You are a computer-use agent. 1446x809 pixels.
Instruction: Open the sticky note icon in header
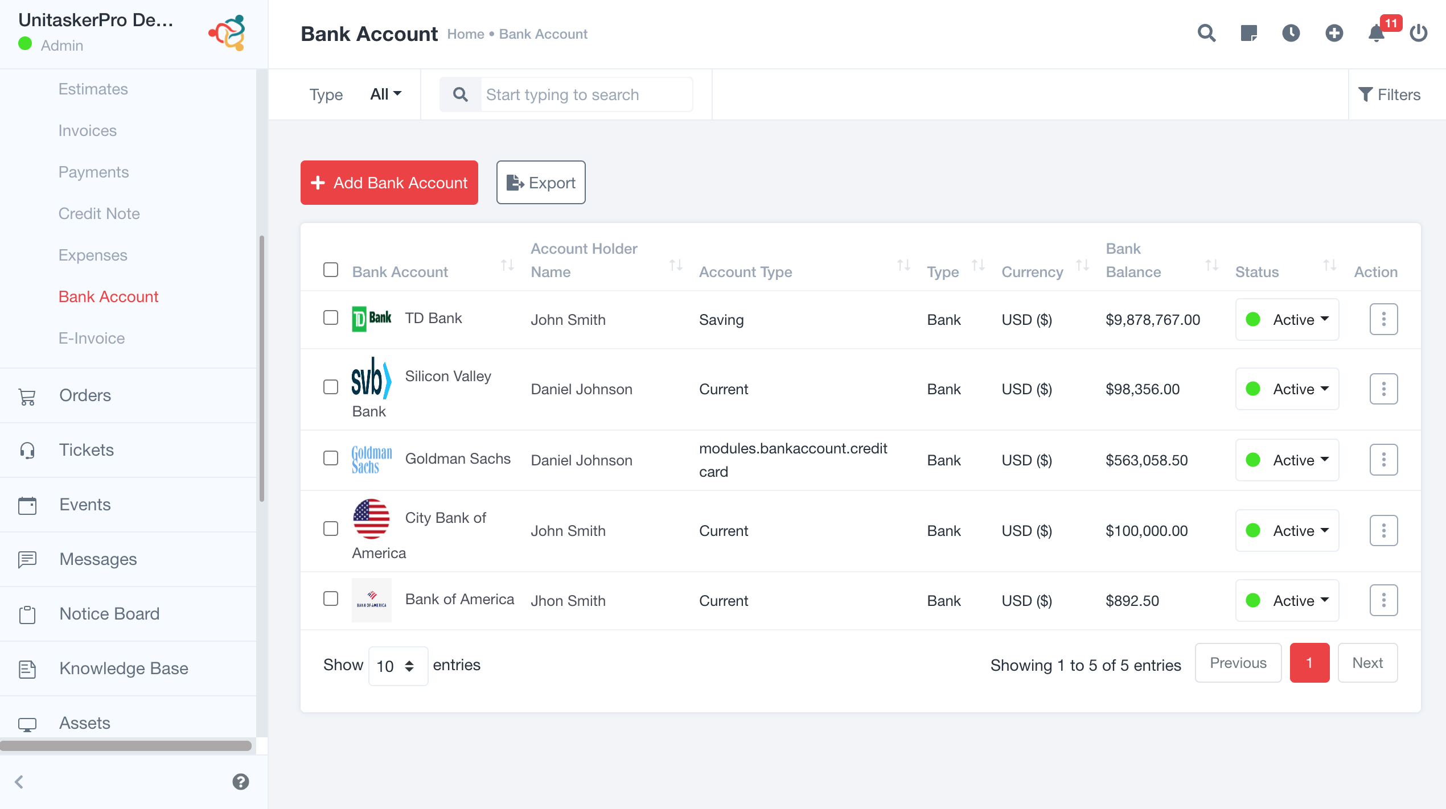click(1248, 33)
